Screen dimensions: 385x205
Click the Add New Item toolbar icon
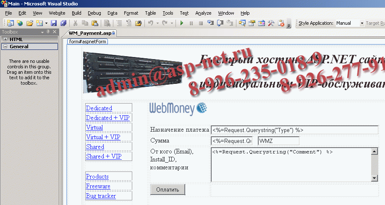39,23
